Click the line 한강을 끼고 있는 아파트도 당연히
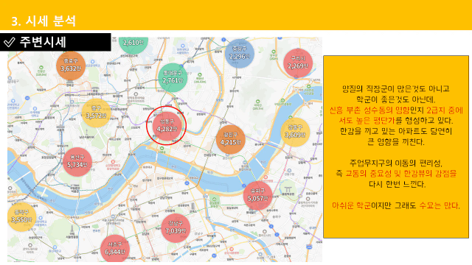 (396, 131)
